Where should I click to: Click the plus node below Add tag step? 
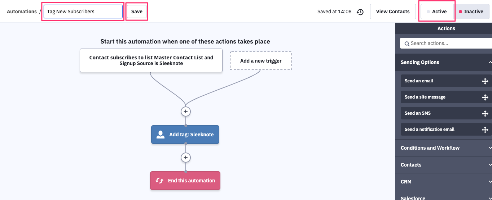pos(185,158)
